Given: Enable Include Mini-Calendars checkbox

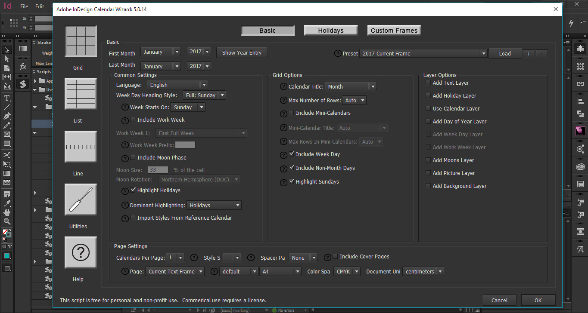Looking at the screenshot, I should pyautogui.click(x=291, y=113).
